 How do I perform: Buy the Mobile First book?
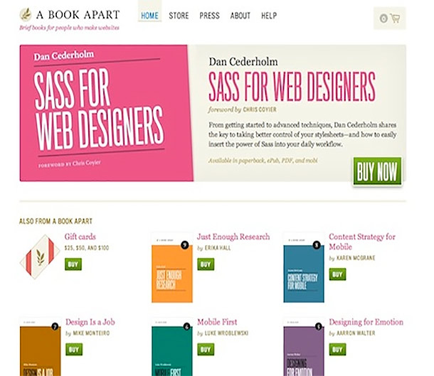coord(206,350)
